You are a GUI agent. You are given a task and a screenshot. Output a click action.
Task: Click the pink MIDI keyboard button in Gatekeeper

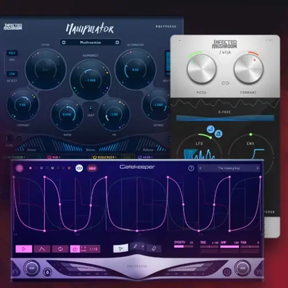point(92,168)
